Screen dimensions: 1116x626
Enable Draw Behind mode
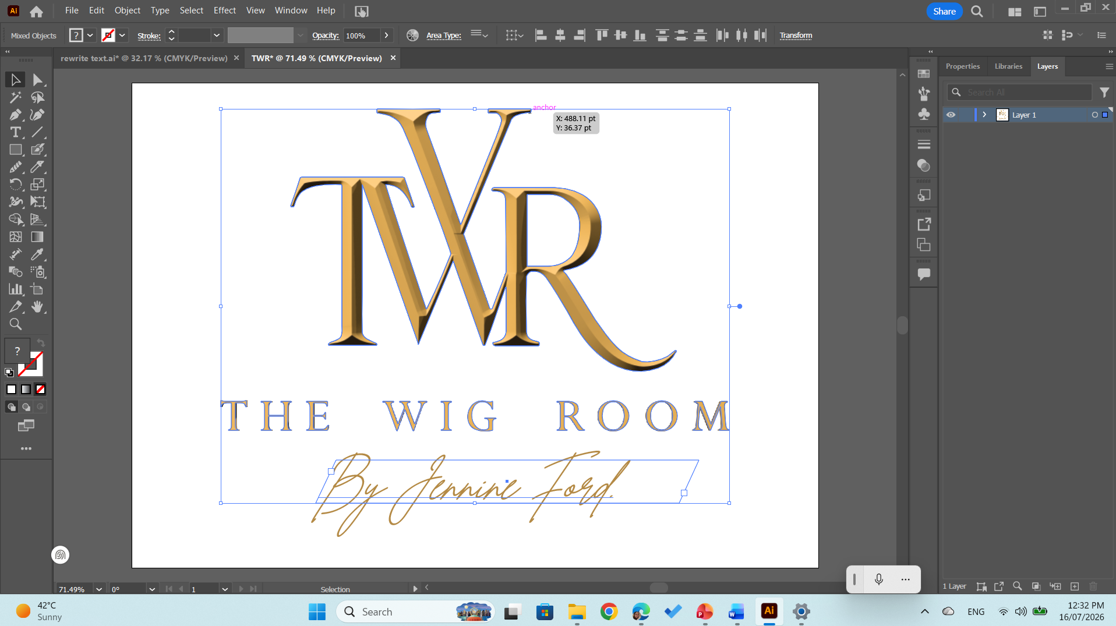pyautogui.click(x=26, y=407)
